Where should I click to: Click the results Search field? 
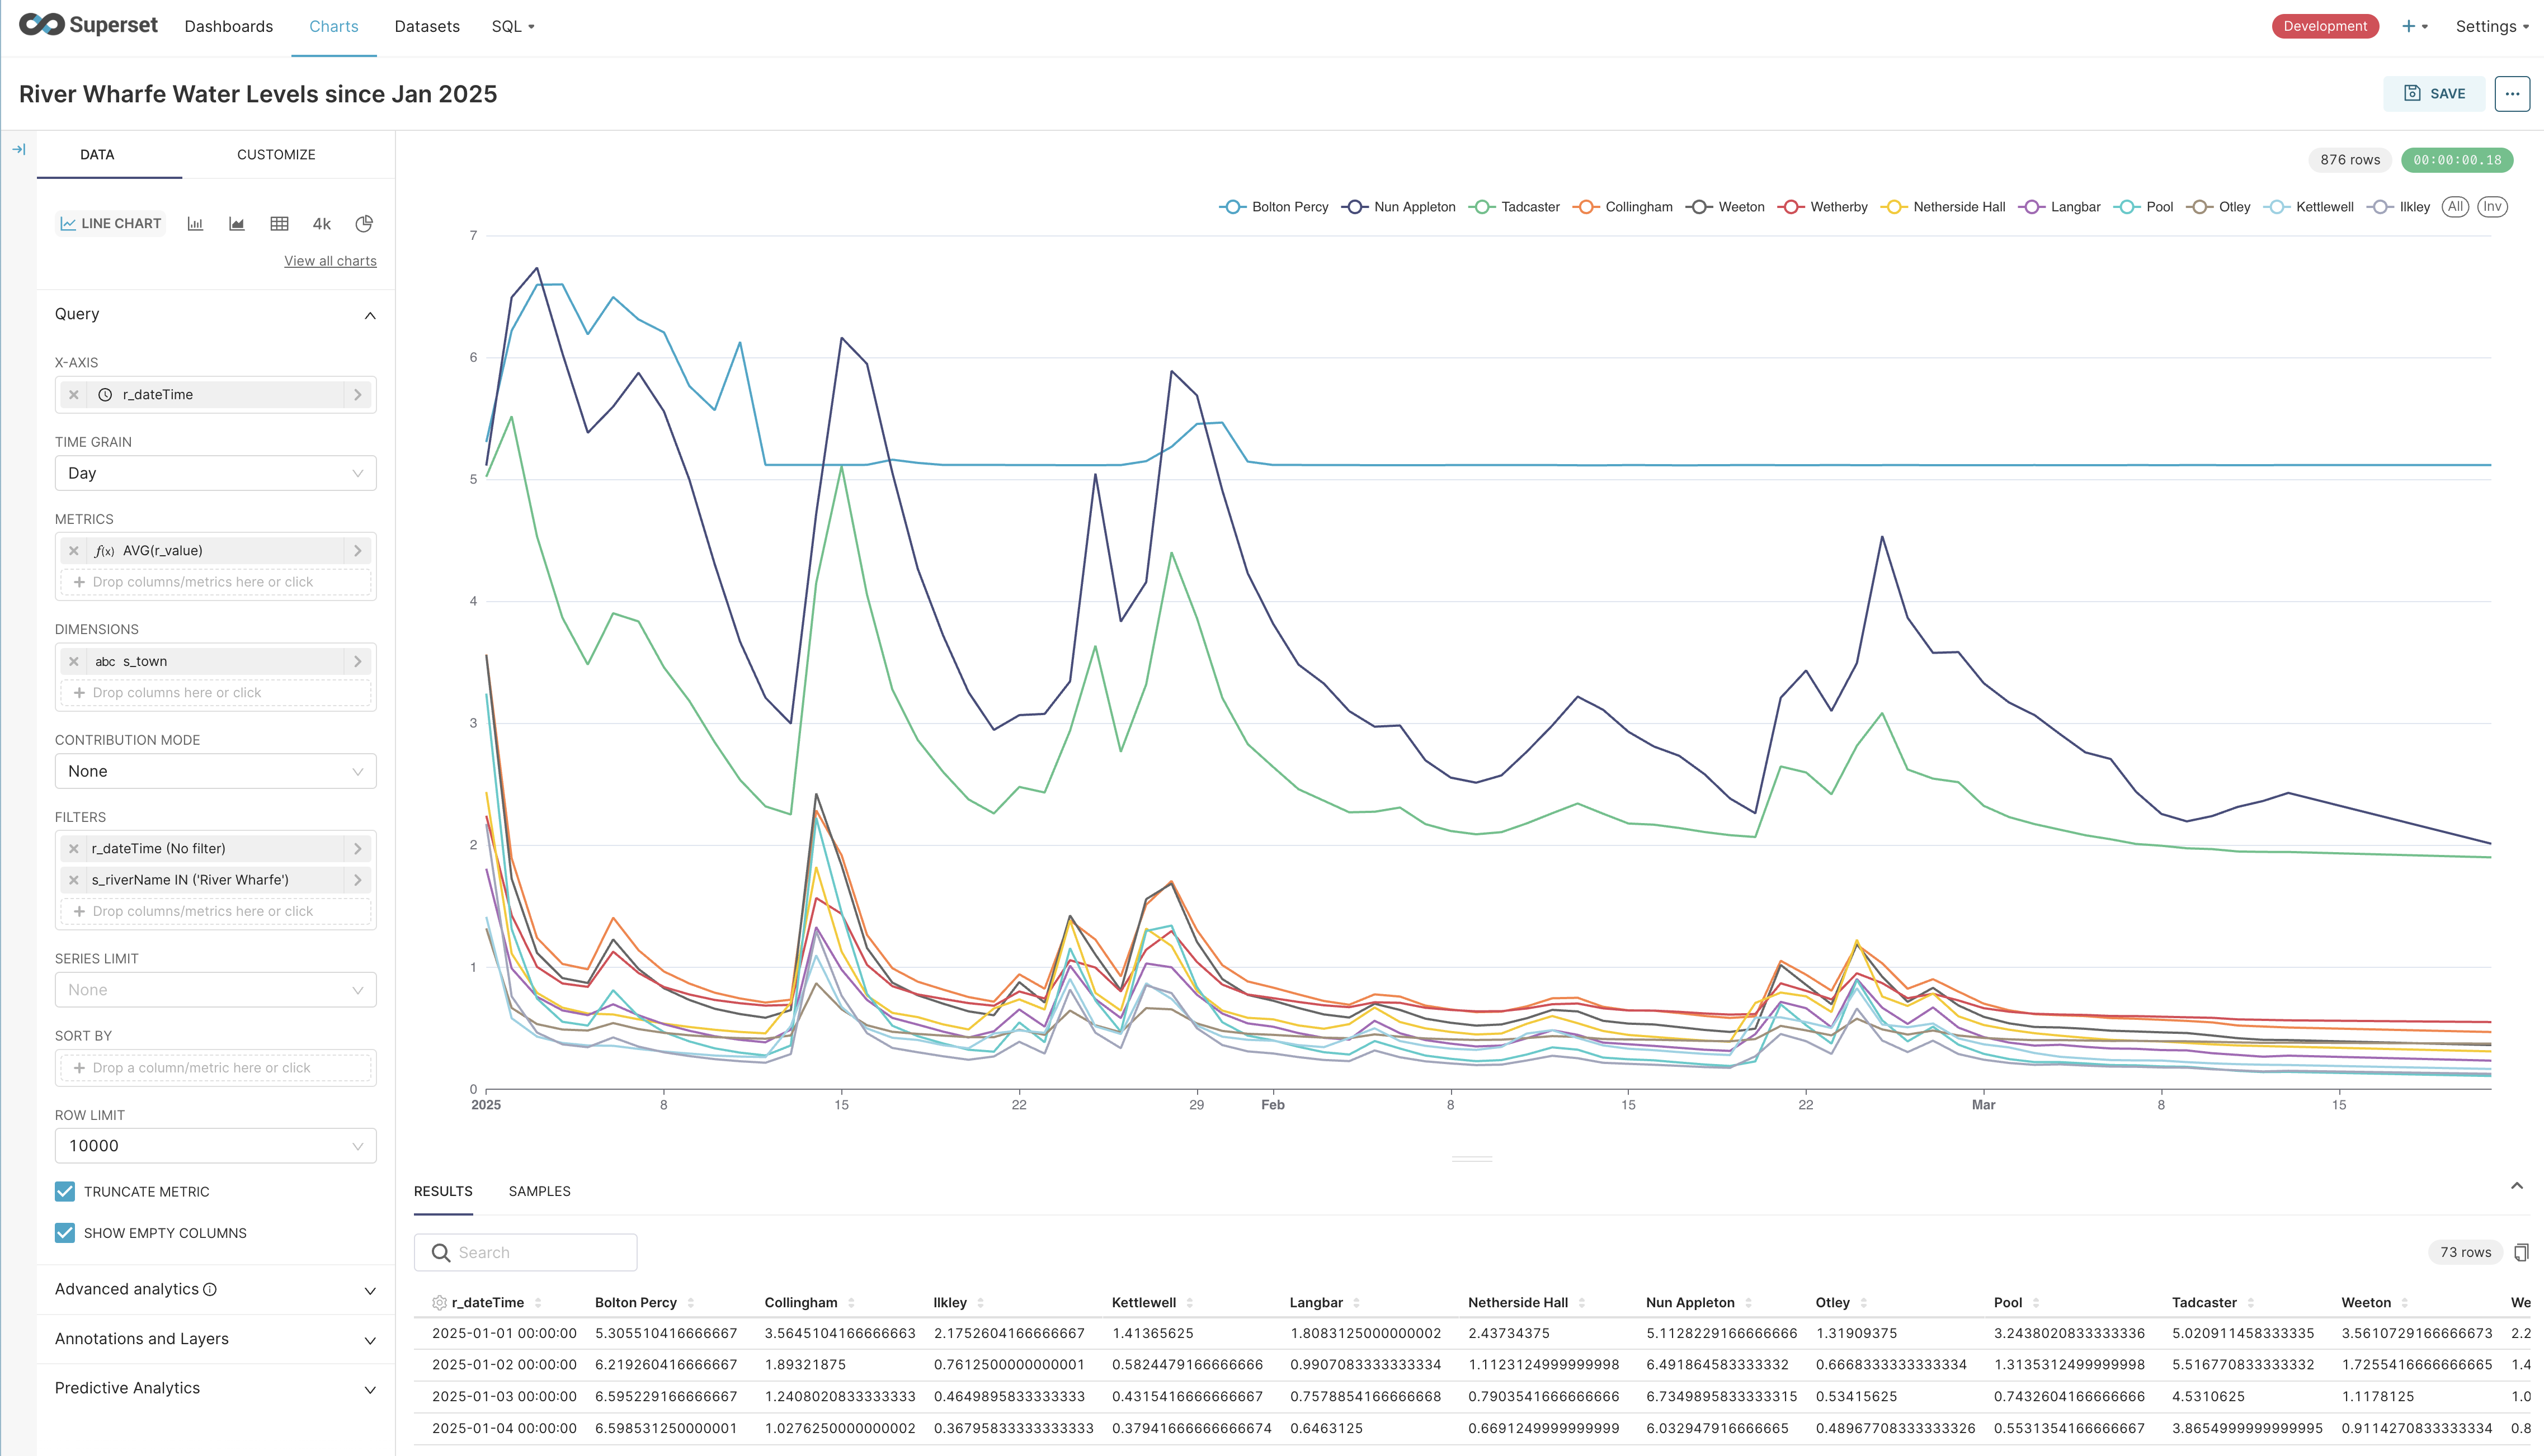(x=525, y=1253)
